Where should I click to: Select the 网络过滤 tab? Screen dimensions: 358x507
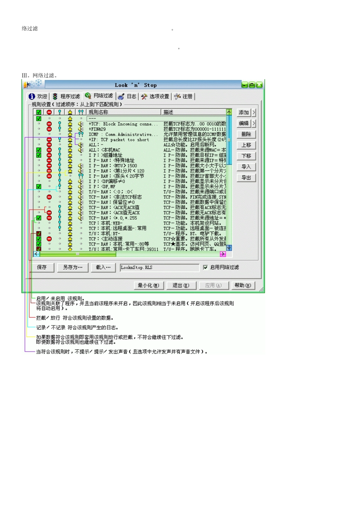pyautogui.click(x=99, y=96)
